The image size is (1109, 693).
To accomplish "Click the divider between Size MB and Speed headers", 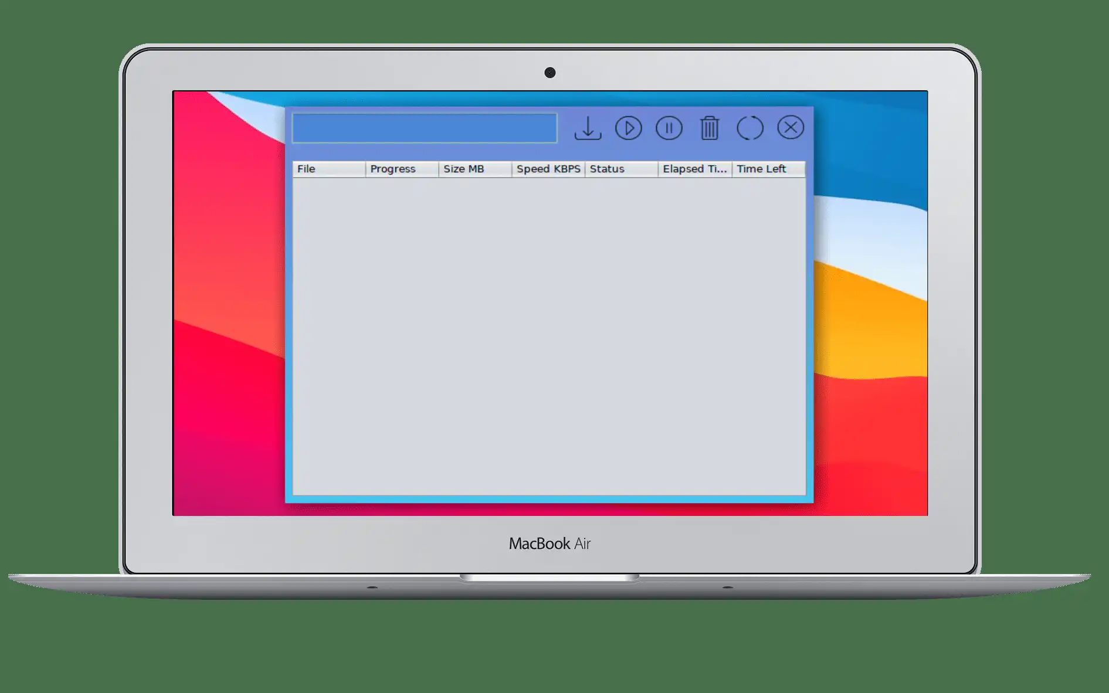I will pos(512,169).
